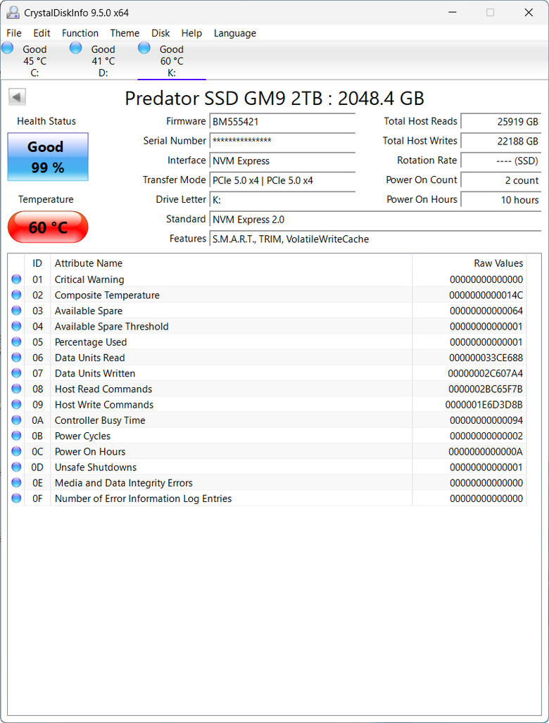Select the Composite Temperature attribute name
The image size is (549, 723).
point(107,295)
